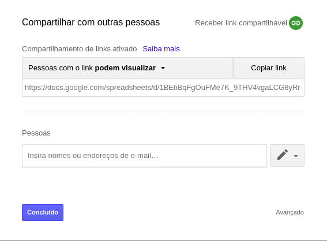Open the arrow beside the pencil icon
This screenshot has width=327, height=241.
coord(296,156)
